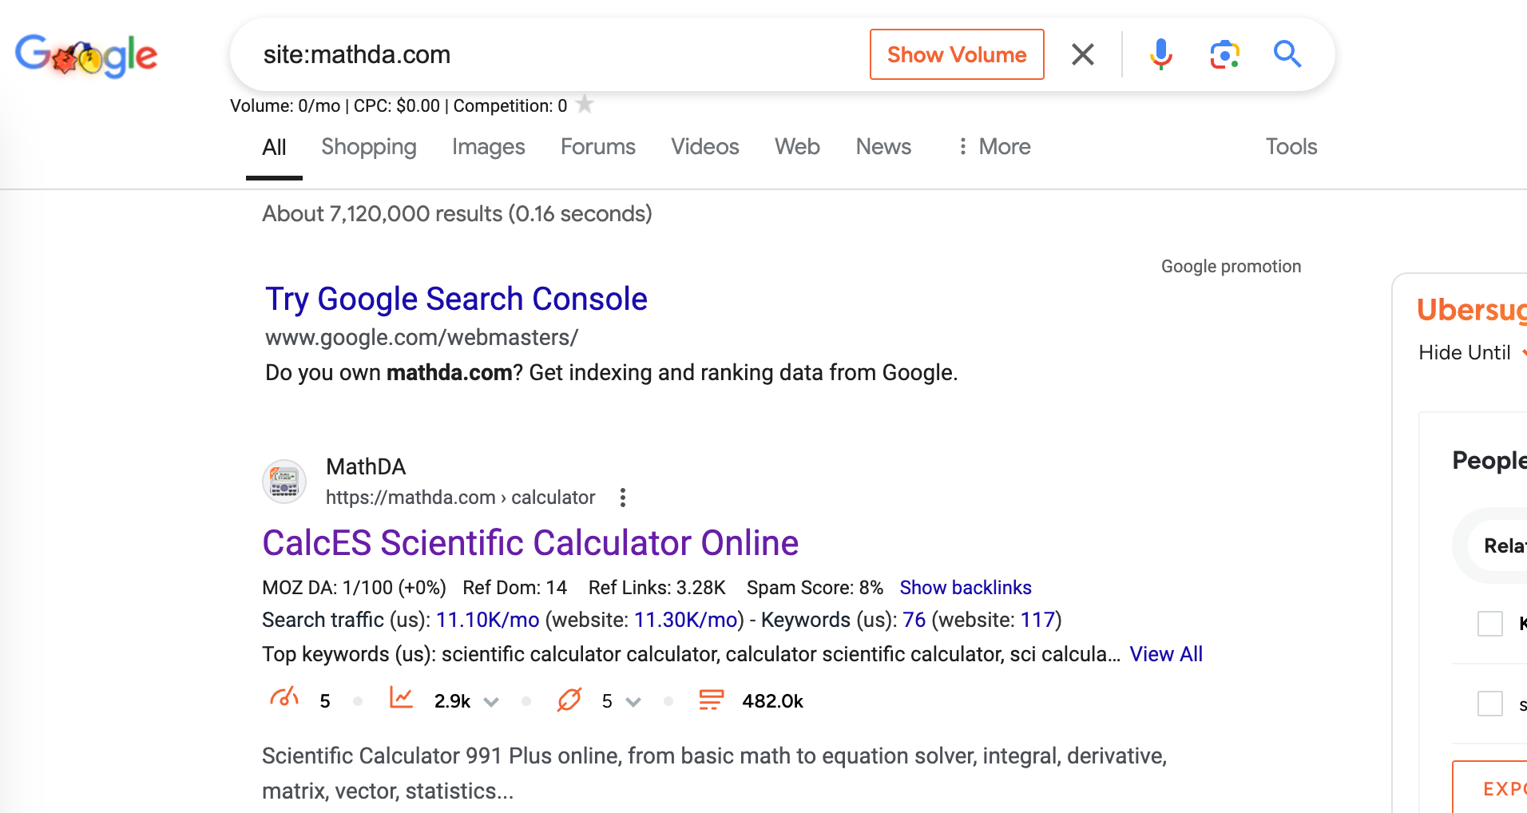The width and height of the screenshot is (1527, 813).
Task: Click the Show Volume button
Action: pos(957,54)
